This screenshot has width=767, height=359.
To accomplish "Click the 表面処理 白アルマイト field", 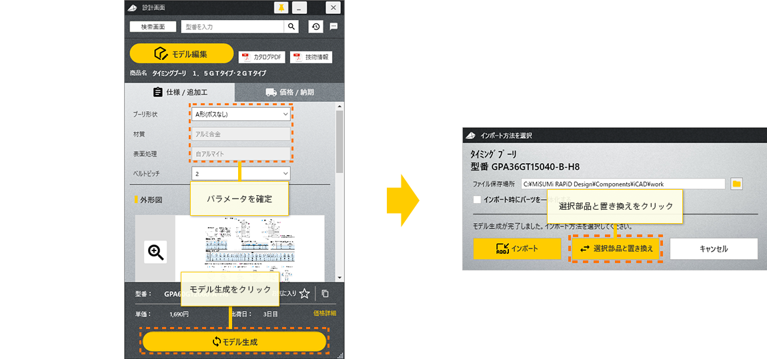I will click(241, 154).
